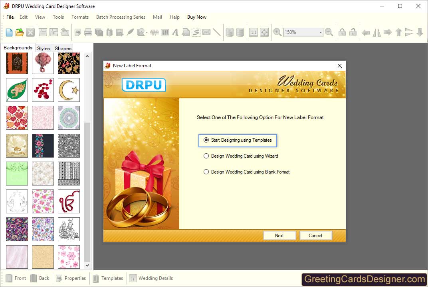
Task: Click the zoom in magnifier icon
Action: [277, 32]
